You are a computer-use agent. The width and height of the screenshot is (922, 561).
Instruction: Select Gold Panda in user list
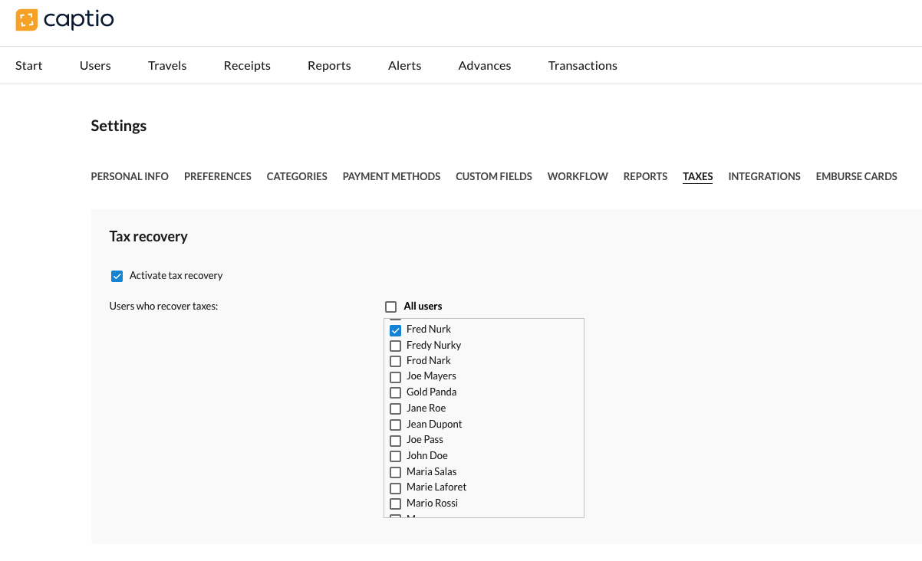[396, 393]
